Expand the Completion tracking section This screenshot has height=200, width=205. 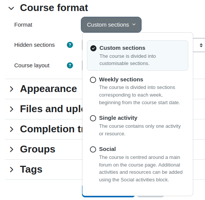coord(11,129)
